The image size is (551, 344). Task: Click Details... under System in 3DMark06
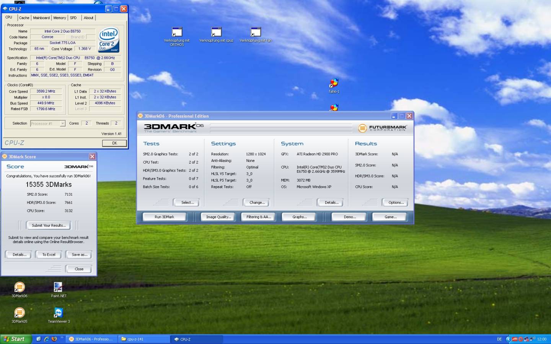[x=331, y=203]
